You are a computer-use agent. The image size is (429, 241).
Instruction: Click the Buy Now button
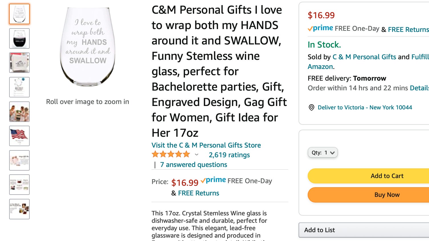coord(387,195)
